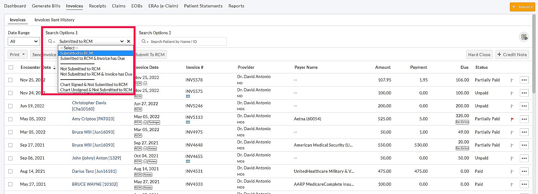Open the three-dot menu for INV4648
Screen dimensions: 538x194
coord(524,145)
